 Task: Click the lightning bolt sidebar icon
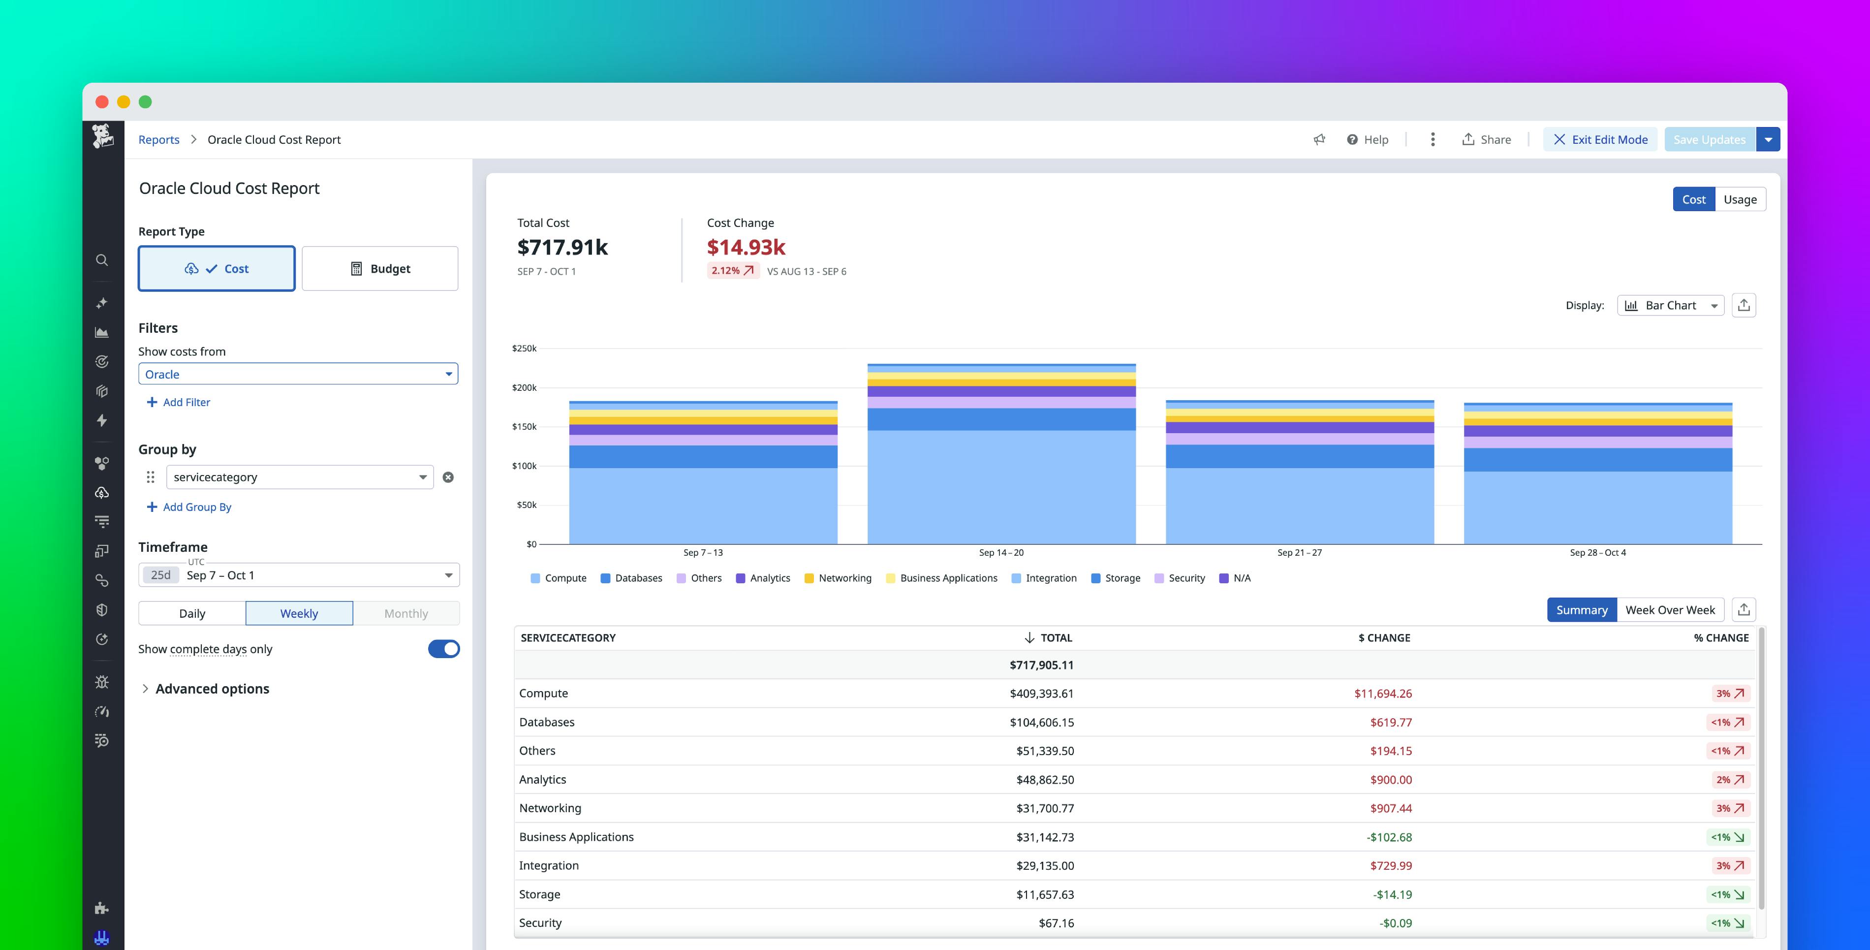[x=102, y=421]
